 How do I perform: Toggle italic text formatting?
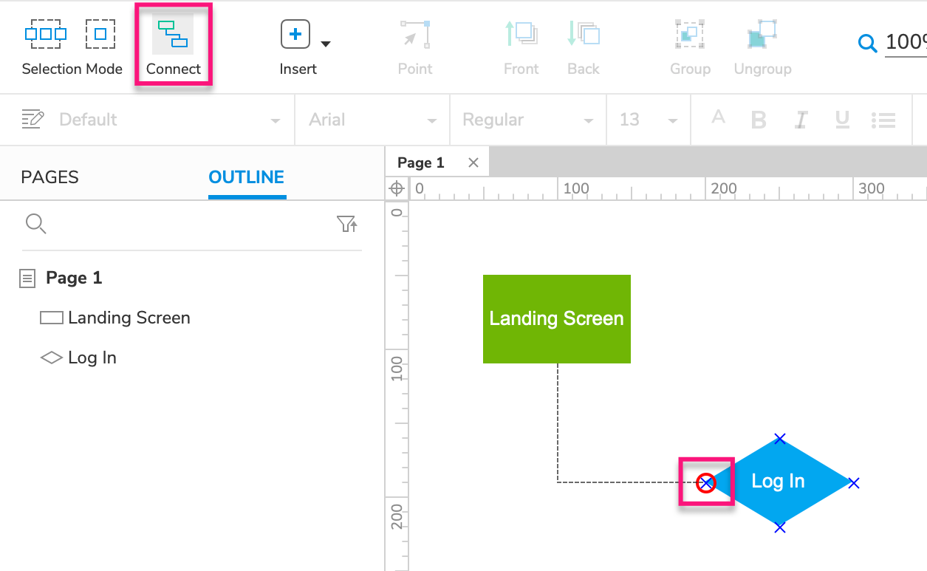[x=801, y=119]
